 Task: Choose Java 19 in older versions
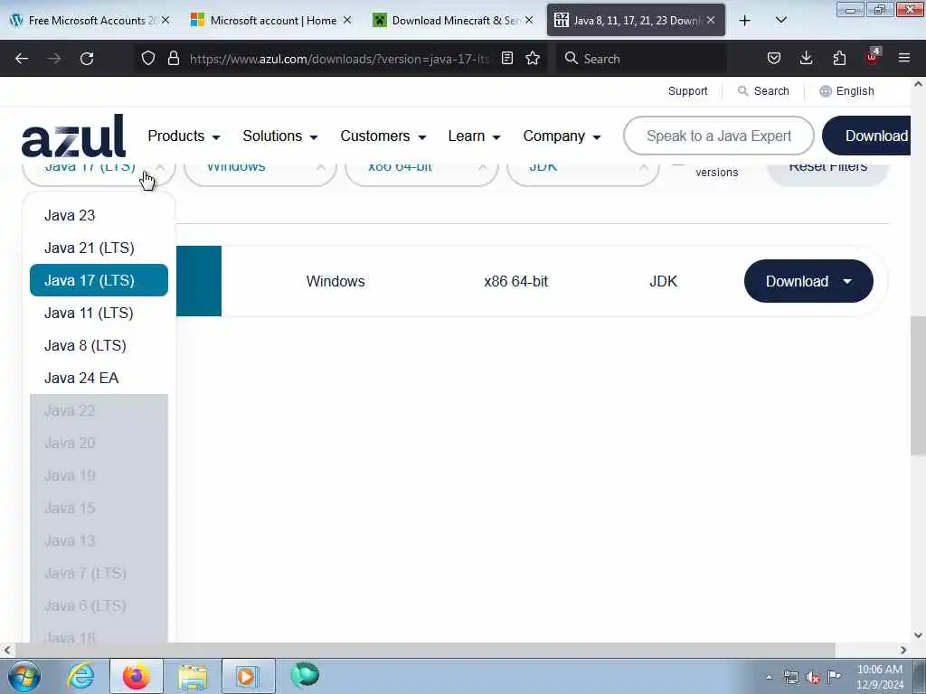(99, 475)
